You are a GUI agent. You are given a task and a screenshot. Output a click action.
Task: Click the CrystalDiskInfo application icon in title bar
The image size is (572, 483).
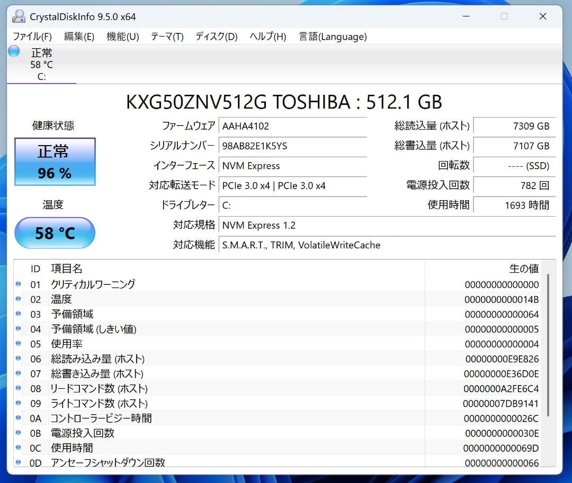[19, 16]
